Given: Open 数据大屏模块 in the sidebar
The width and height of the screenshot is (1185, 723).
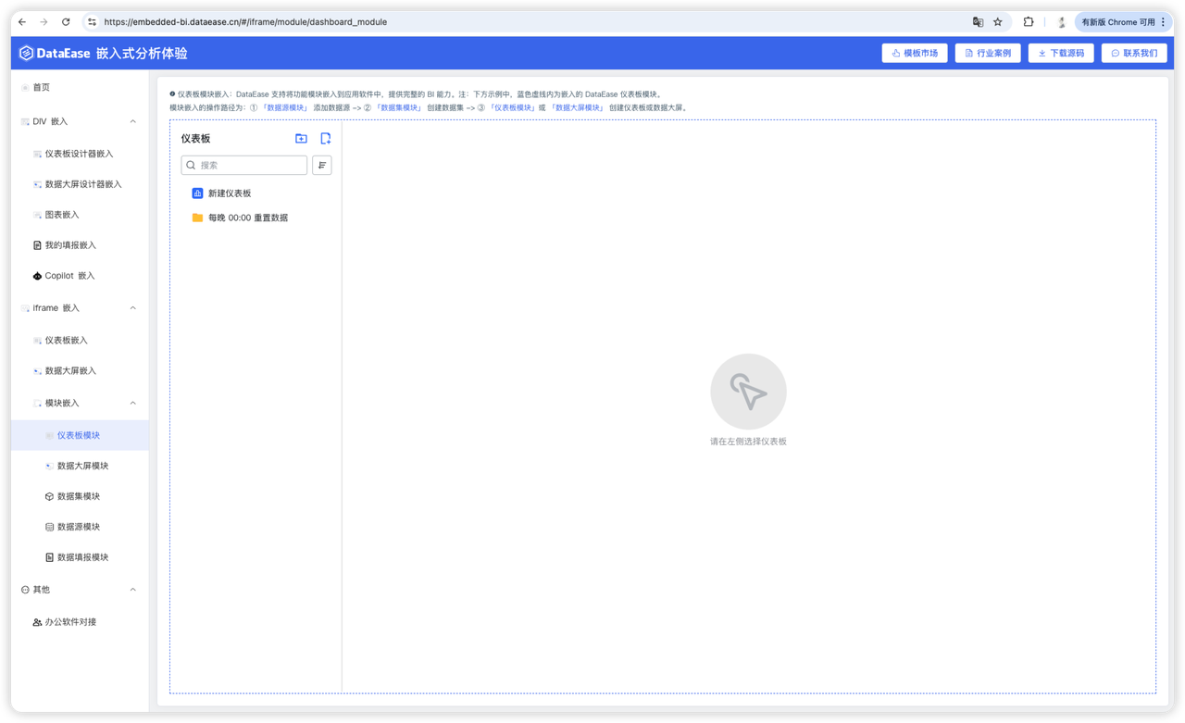Looking at the screenshot, I should point(82,466).
